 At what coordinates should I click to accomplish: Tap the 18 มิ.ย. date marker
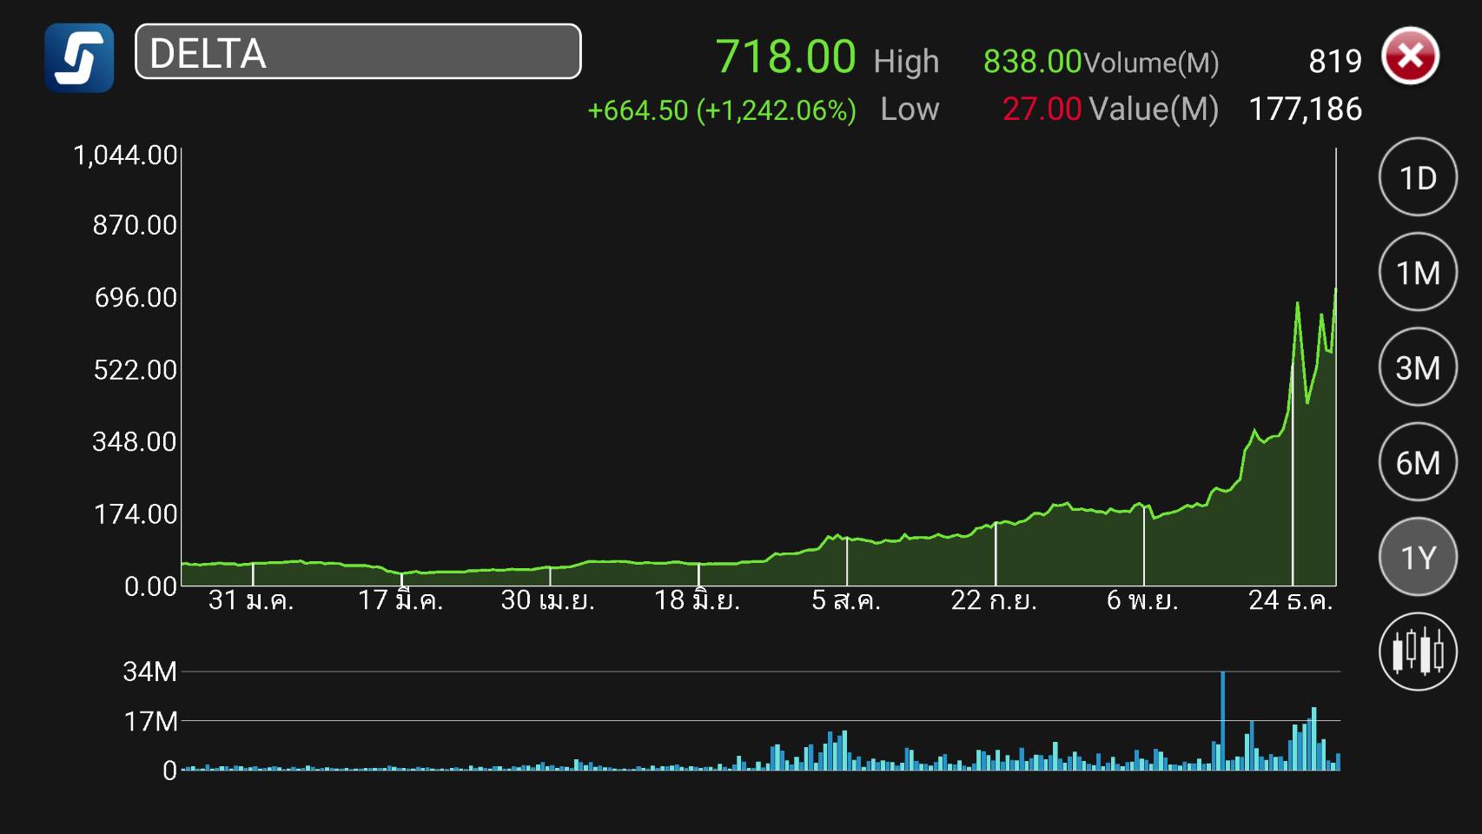(697, 600)
